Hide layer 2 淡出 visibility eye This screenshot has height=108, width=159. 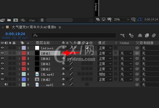(x=2, y=53)
